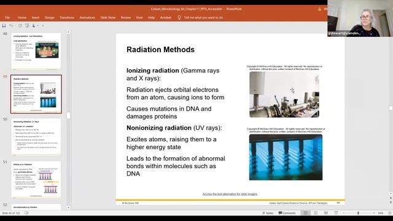Redo the last action
Image resolution: width=393 pixels, height=221 pixels.
[x=20, y=26]
